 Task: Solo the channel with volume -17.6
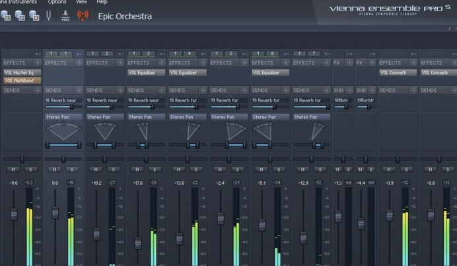pos(155,169)
